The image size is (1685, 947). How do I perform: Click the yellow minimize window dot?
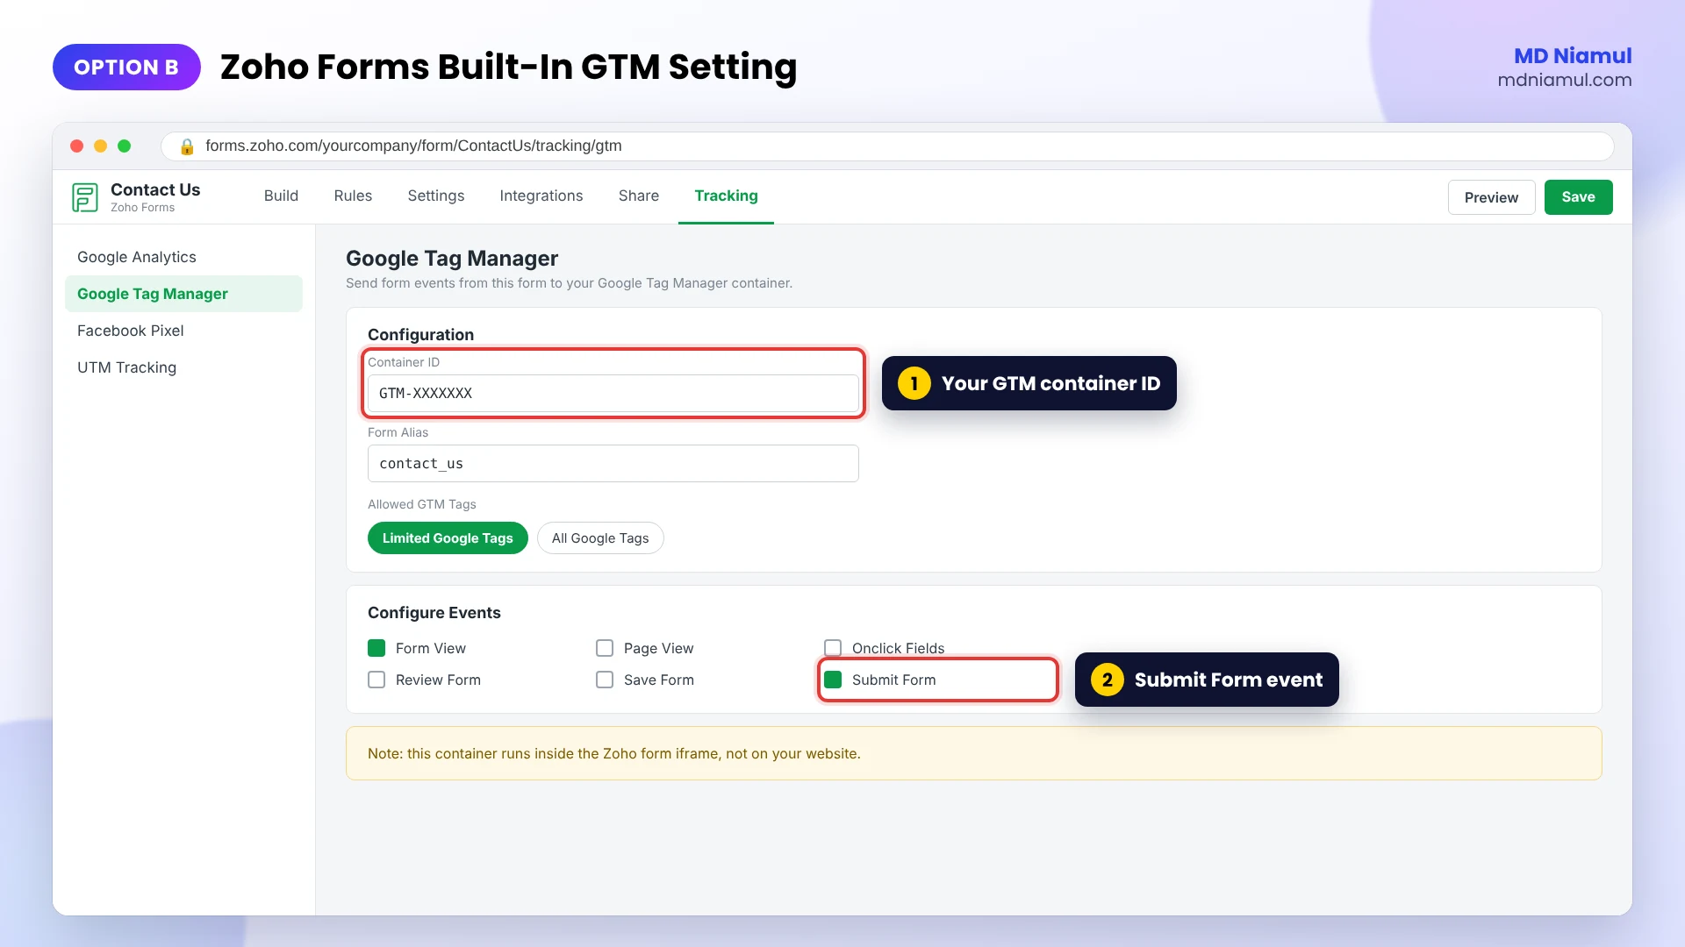[x=101, y=146]
